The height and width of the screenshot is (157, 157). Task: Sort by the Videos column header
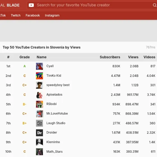(x=149, y=57)
